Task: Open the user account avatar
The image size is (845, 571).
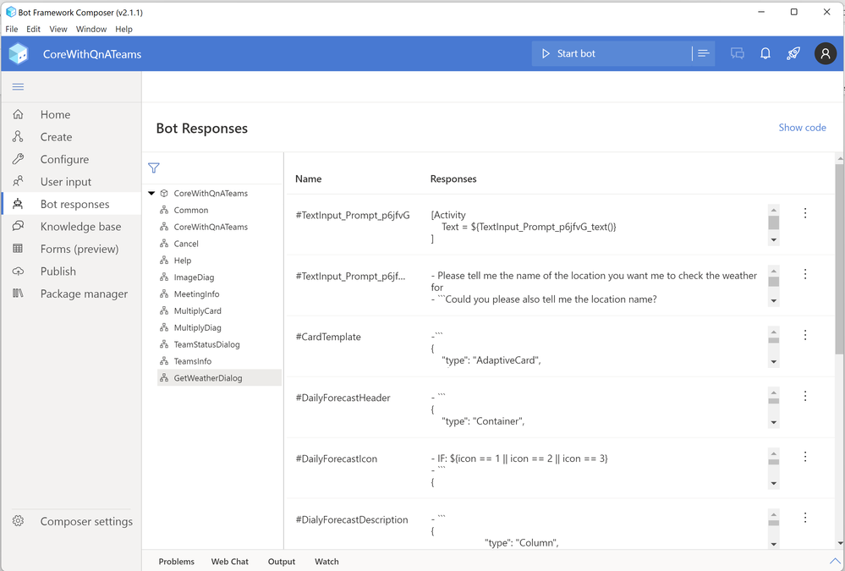Action: [x=826, y=53]
